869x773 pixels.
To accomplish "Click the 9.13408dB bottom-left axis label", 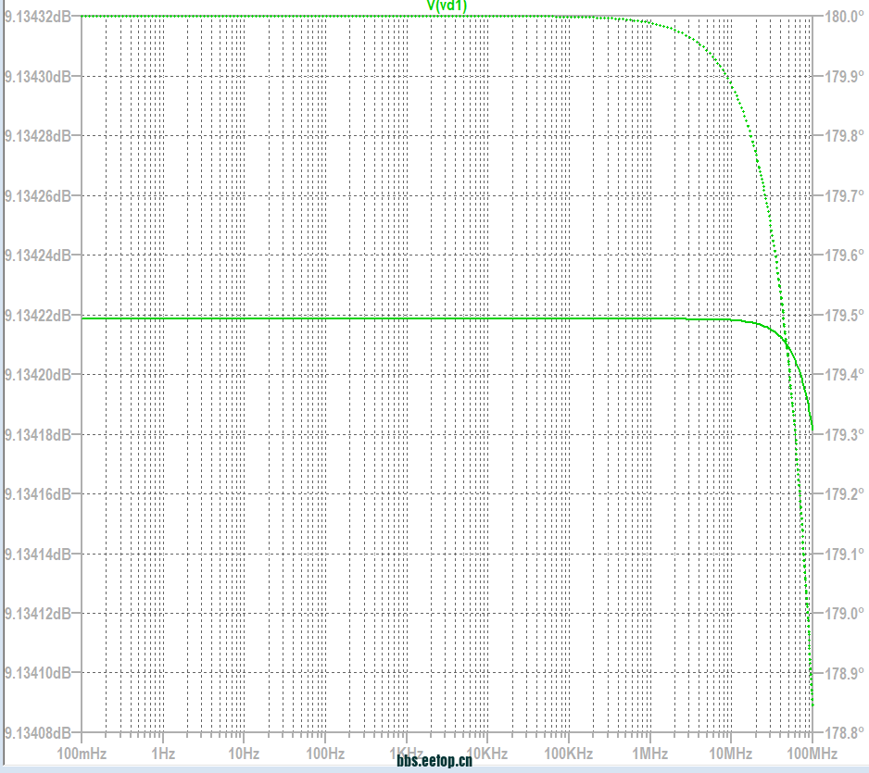I will pos(37,733).
